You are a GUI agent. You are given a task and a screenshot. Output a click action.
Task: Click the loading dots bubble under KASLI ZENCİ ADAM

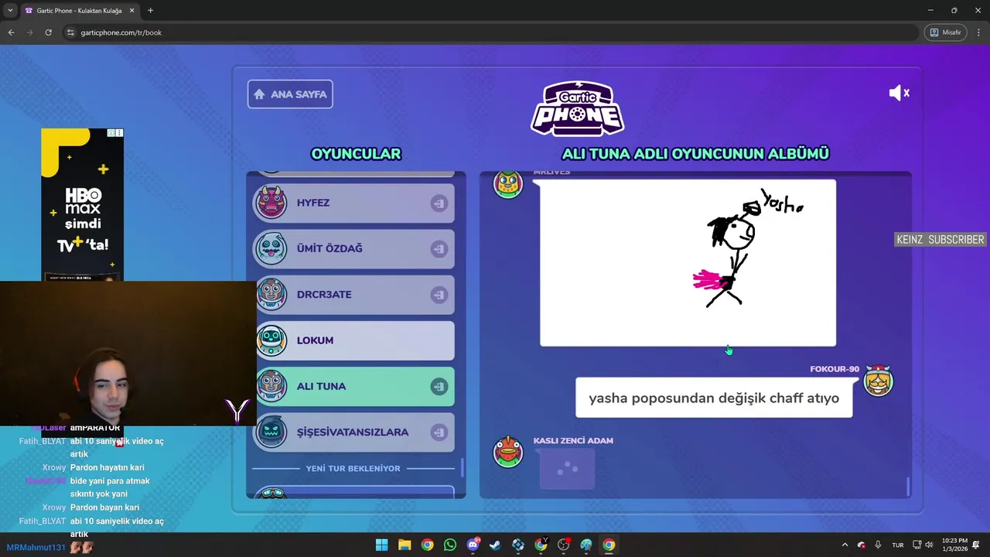click(x=567, y=469)
